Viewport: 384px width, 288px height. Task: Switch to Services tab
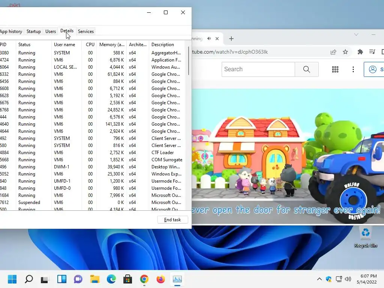pyautogui.click(x=86, y=31)
